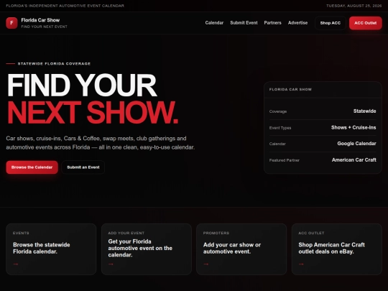Click the red F logo icon
Screen dimensions: 388x291
[11, 23]
